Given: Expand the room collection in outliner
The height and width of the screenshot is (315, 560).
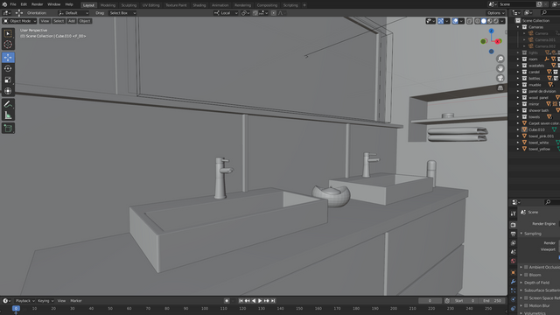Looking at the screenshot, I should click(518, 59).
